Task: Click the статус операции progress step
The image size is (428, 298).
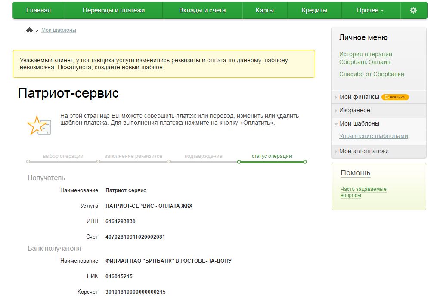Action: pyautogui.click(x=272, y=156)
